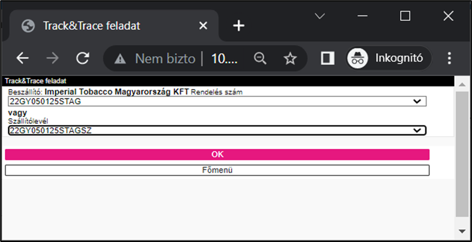The height and width of the screenshot is (242, 472).
Task: Toggle the browser side panel icon
Action: (x=328, y=58)
